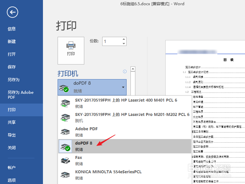The width and height of the screenshot is (245, 184).
Task: Click the 目 录 heading in preview
Action: (x=228, y=60)
